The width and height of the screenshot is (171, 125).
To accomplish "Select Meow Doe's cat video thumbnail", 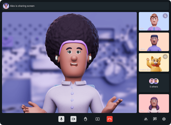I will pyautogui.click(x=154, y=62).
